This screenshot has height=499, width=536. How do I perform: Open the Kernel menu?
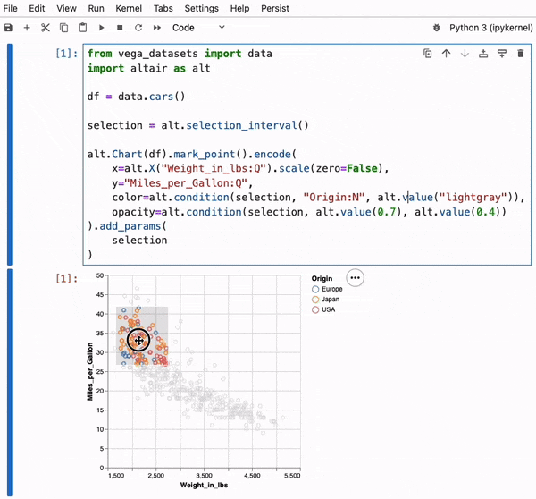click(x=129, y=8)
